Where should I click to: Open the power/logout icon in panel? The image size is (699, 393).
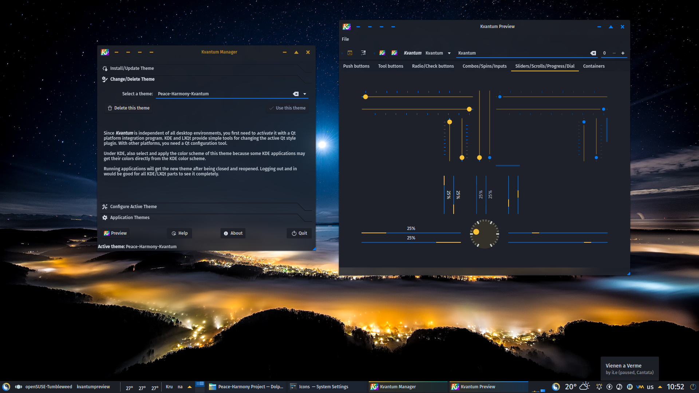(693, 387)
